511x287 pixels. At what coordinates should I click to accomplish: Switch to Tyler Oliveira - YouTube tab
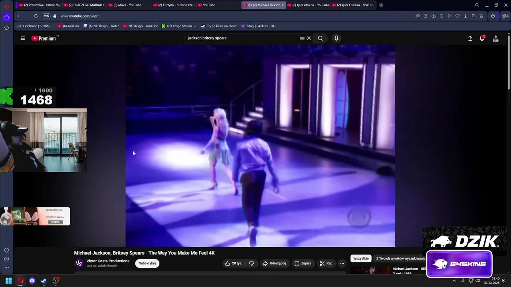[353, 5]
